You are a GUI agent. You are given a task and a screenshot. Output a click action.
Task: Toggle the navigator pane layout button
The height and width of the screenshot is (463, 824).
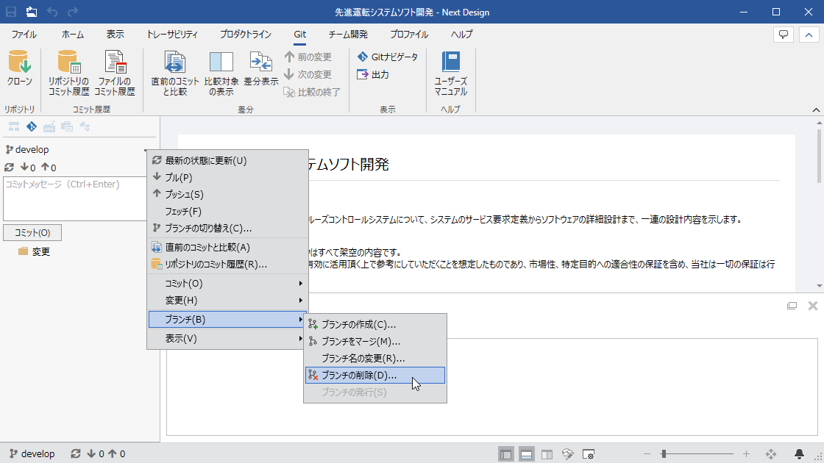[506, 454]
